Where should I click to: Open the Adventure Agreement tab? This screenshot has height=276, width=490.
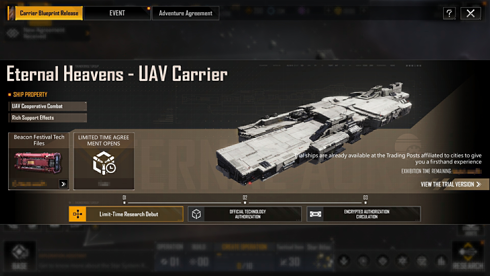click(186, 13)
